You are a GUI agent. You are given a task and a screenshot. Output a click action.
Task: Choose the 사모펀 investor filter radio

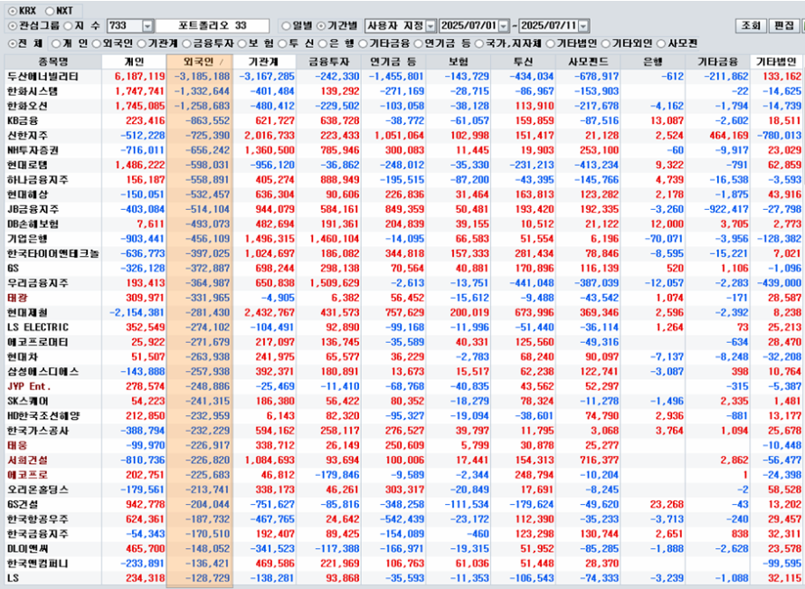point(662,43)
